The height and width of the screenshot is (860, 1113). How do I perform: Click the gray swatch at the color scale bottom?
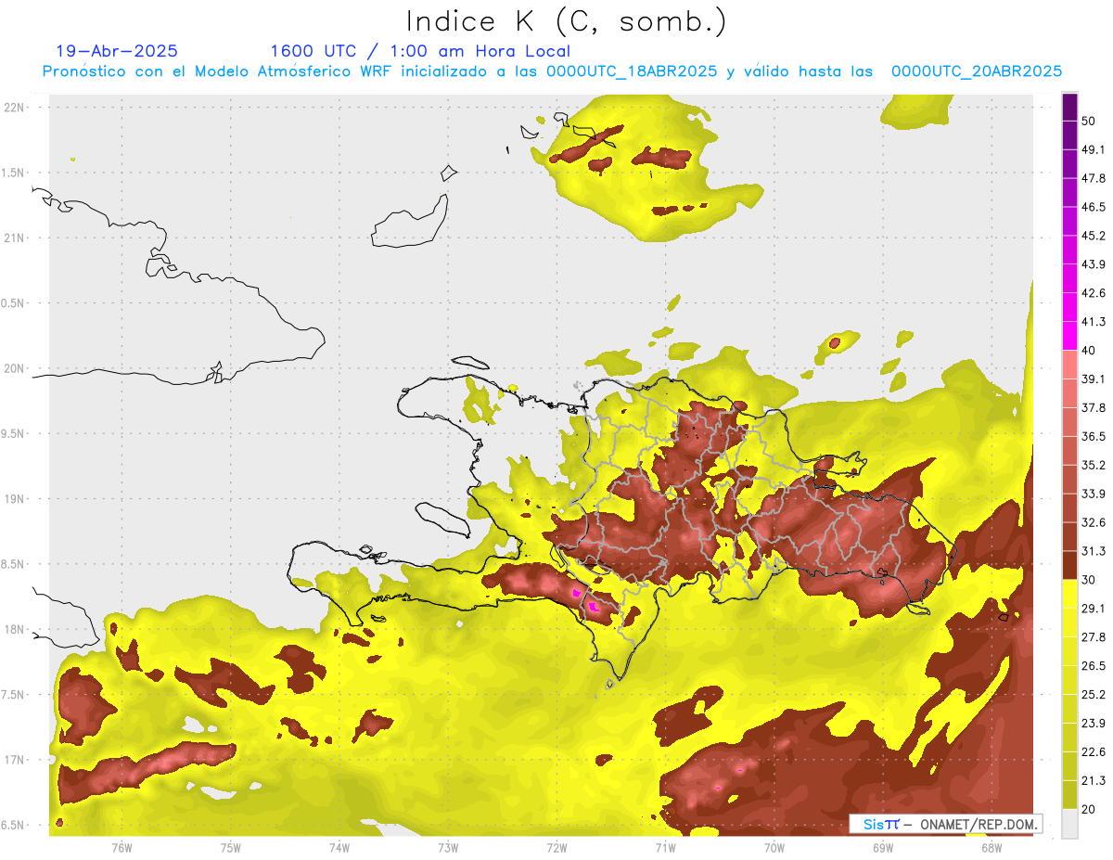point(1070,824)
